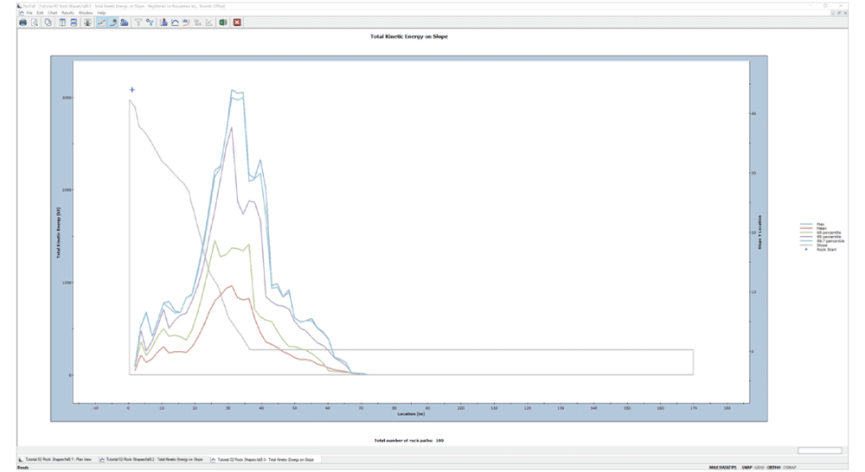Click MAX DATATIPS in the status bar
865x472 pixels.
coord(722,468)
